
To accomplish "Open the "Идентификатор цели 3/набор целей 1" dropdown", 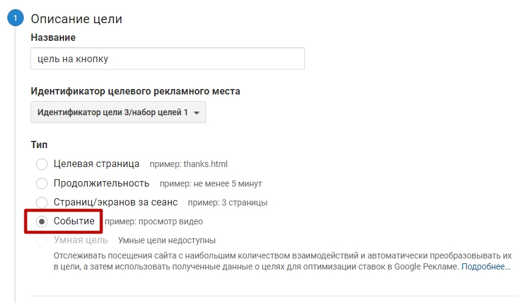I will (118, 112).
